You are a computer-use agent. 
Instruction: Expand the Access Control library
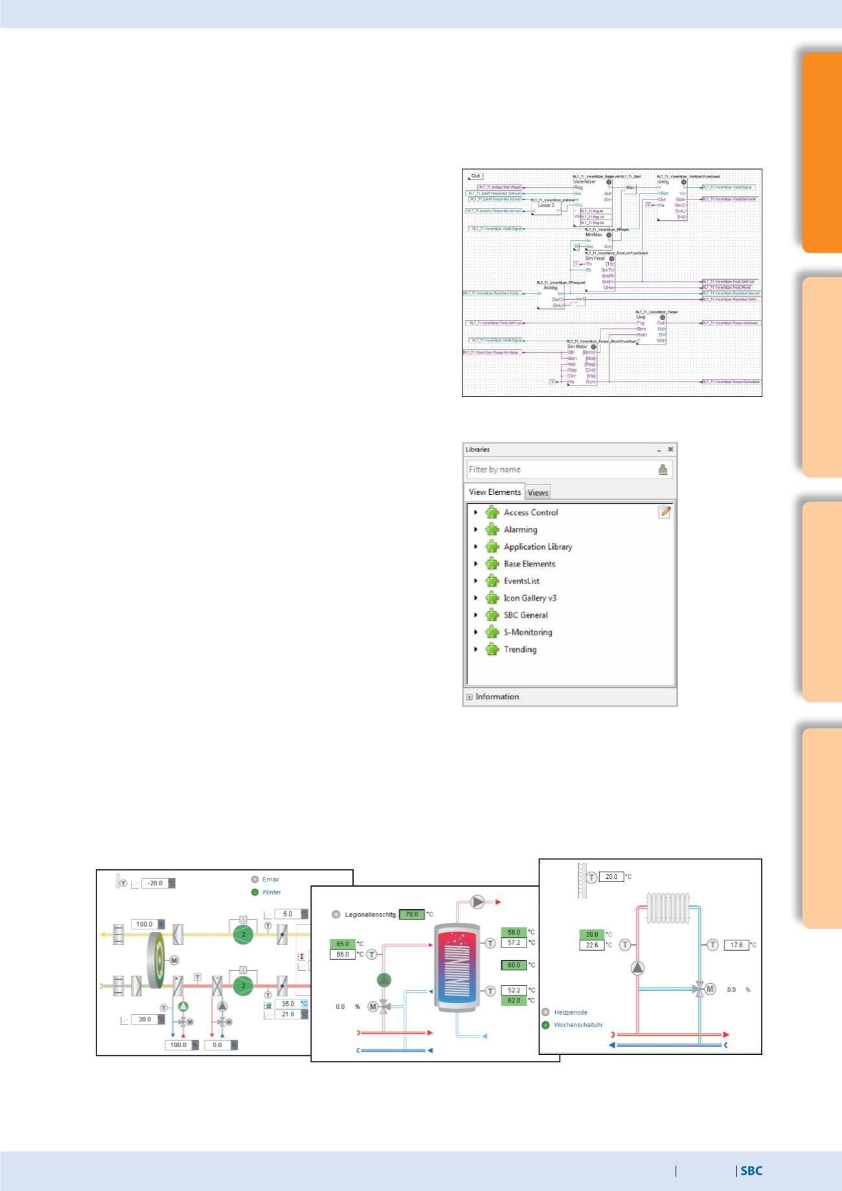pyautogui.click(x=475, y=512)
